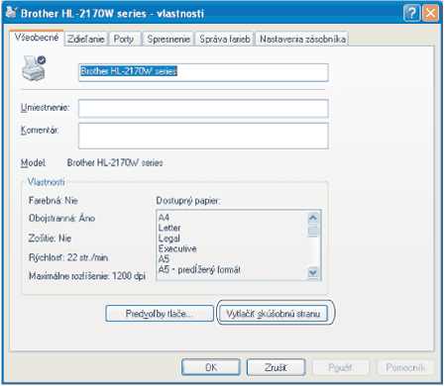The width and height of the screenshot is (446, 386).
Task: Select Legal in available paper list
Action: [x=169, y=239]
